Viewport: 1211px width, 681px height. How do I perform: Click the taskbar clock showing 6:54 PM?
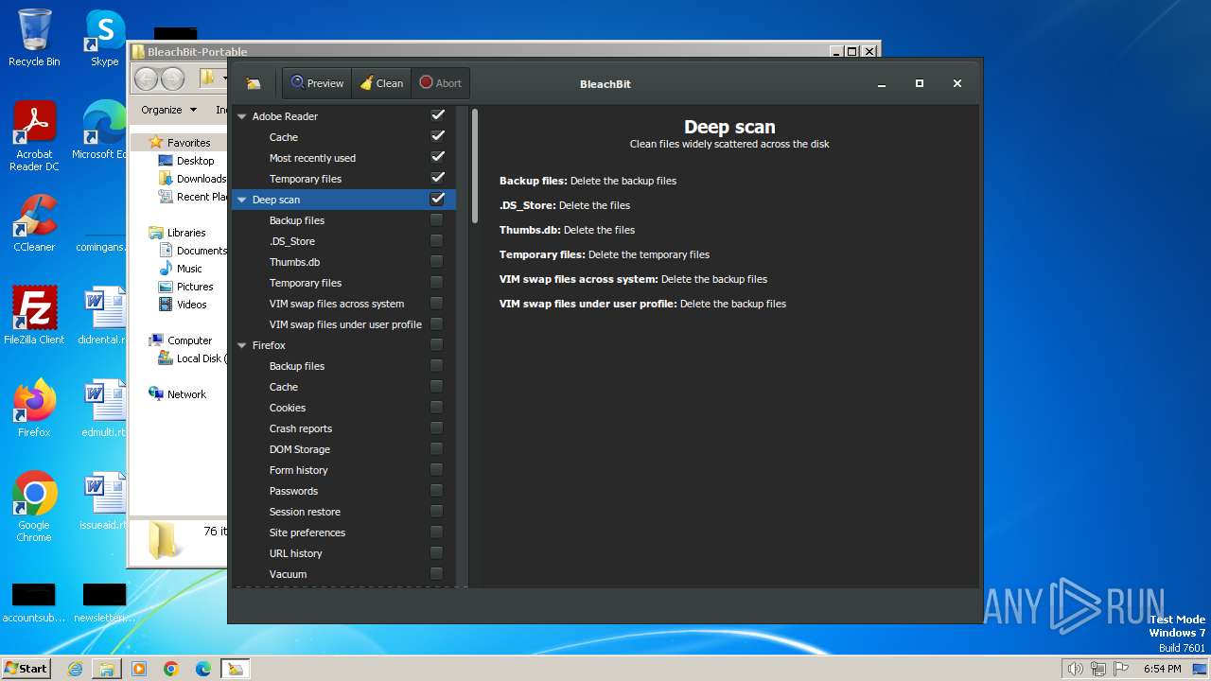(x=1162, y=669)
